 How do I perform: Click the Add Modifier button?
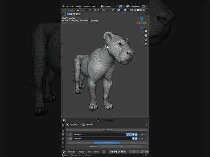[x=107, y=130]
